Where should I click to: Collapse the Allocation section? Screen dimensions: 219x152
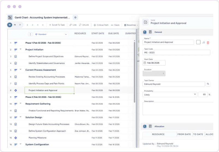point(145,126)
